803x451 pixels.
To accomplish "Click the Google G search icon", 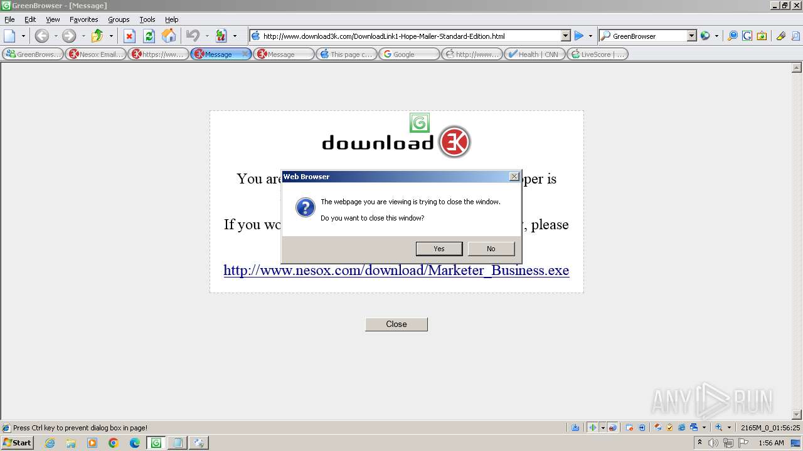I will [x=747, y=36].
